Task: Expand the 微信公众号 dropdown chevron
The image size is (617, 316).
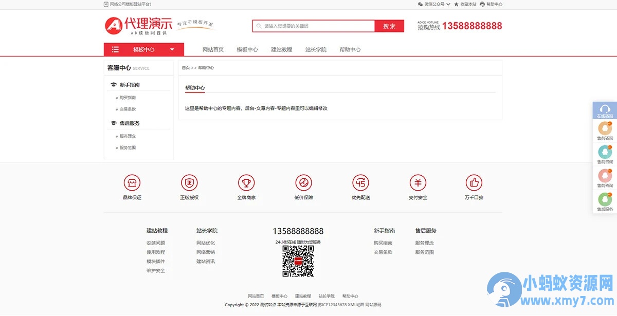Action: [448, 4]
